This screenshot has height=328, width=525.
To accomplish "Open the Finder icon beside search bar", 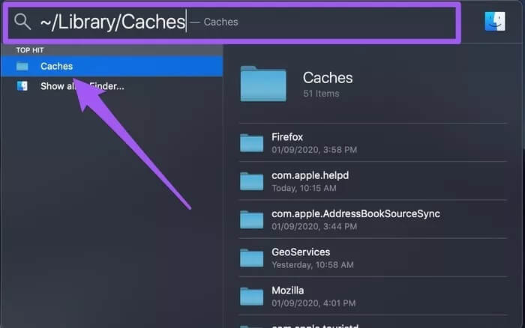I will [495, 22].
